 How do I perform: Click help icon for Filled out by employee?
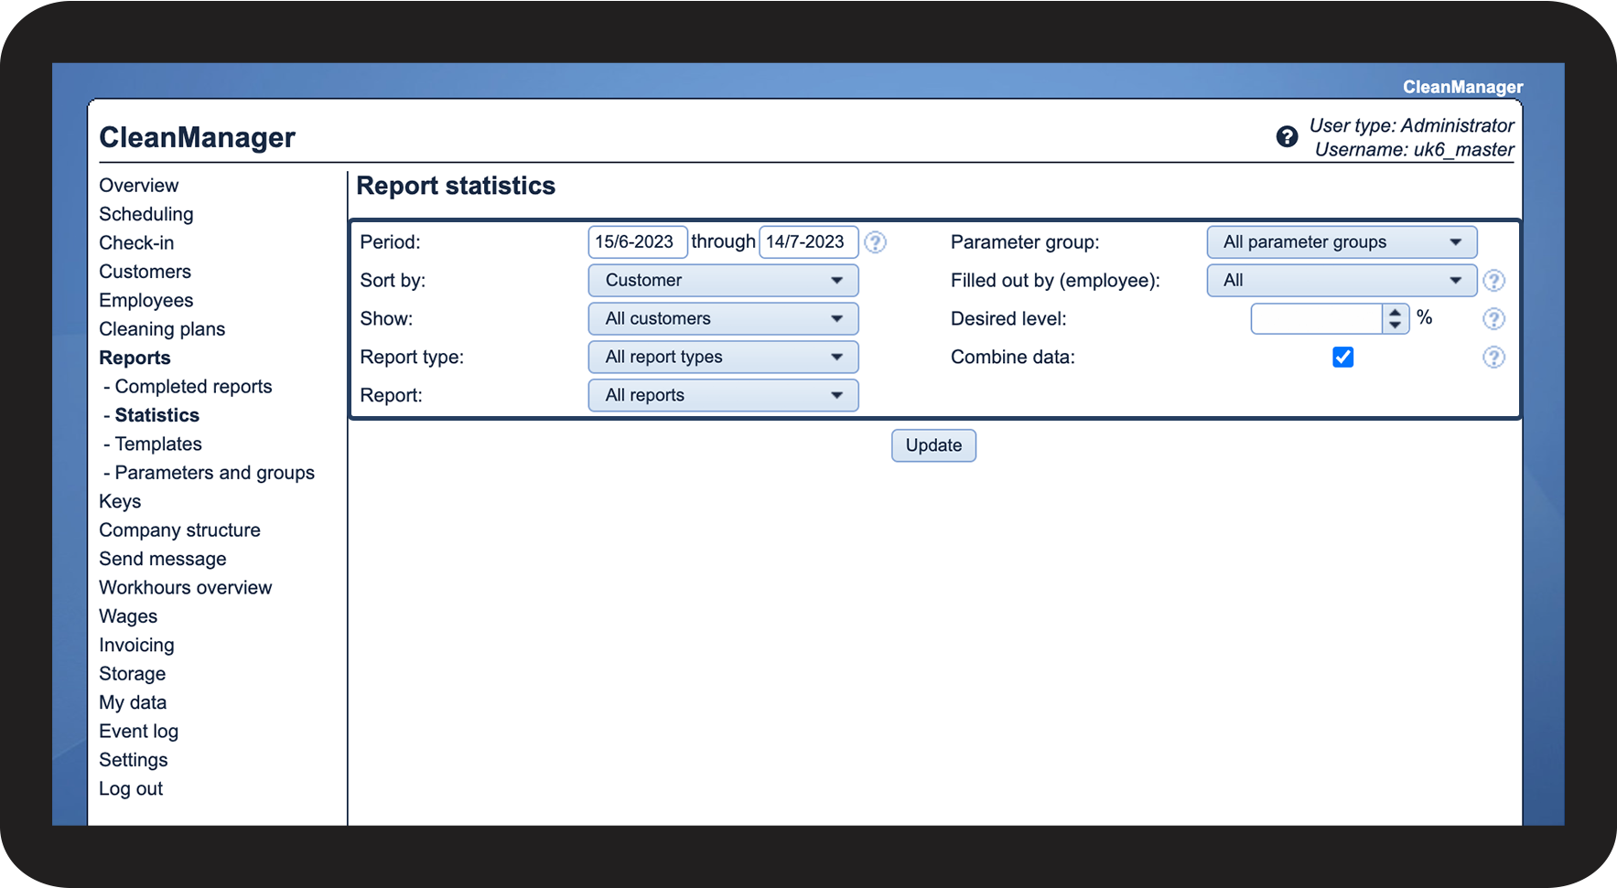click(1493, 281)
